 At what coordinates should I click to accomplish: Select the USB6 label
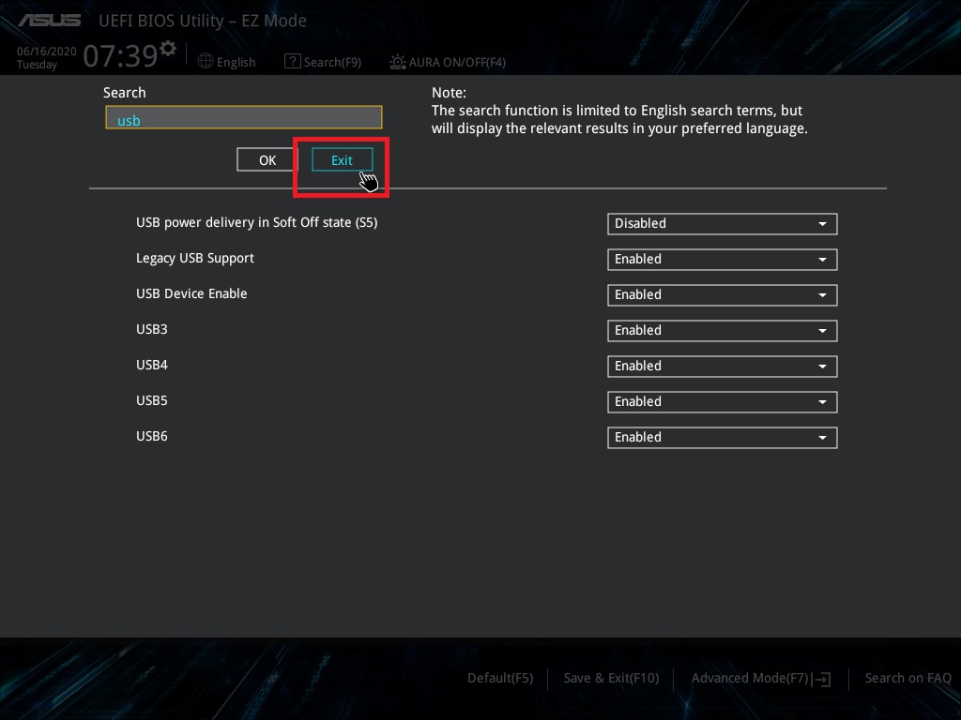151,435
